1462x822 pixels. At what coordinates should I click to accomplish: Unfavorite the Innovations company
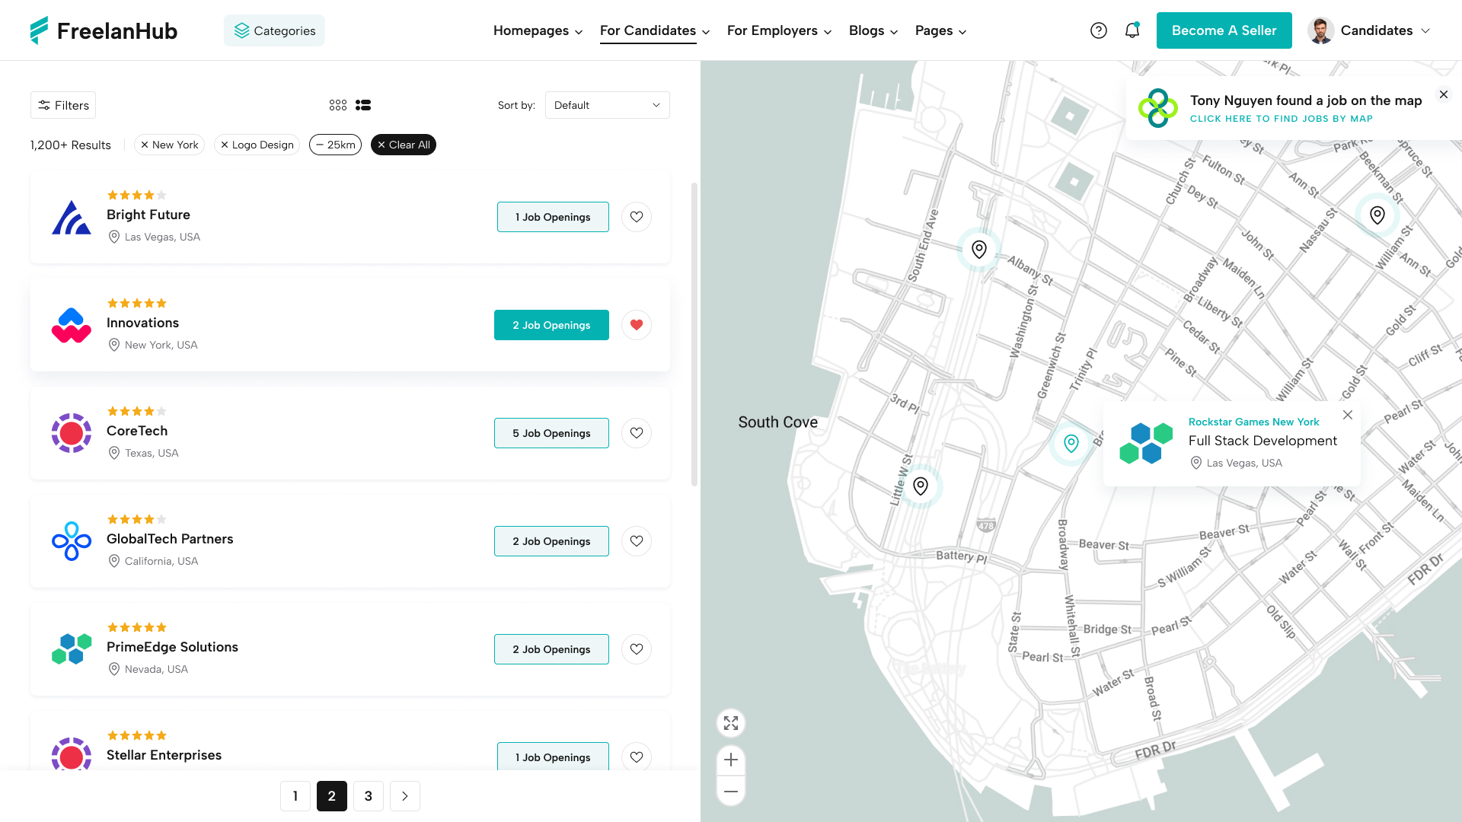click(636, 325)
